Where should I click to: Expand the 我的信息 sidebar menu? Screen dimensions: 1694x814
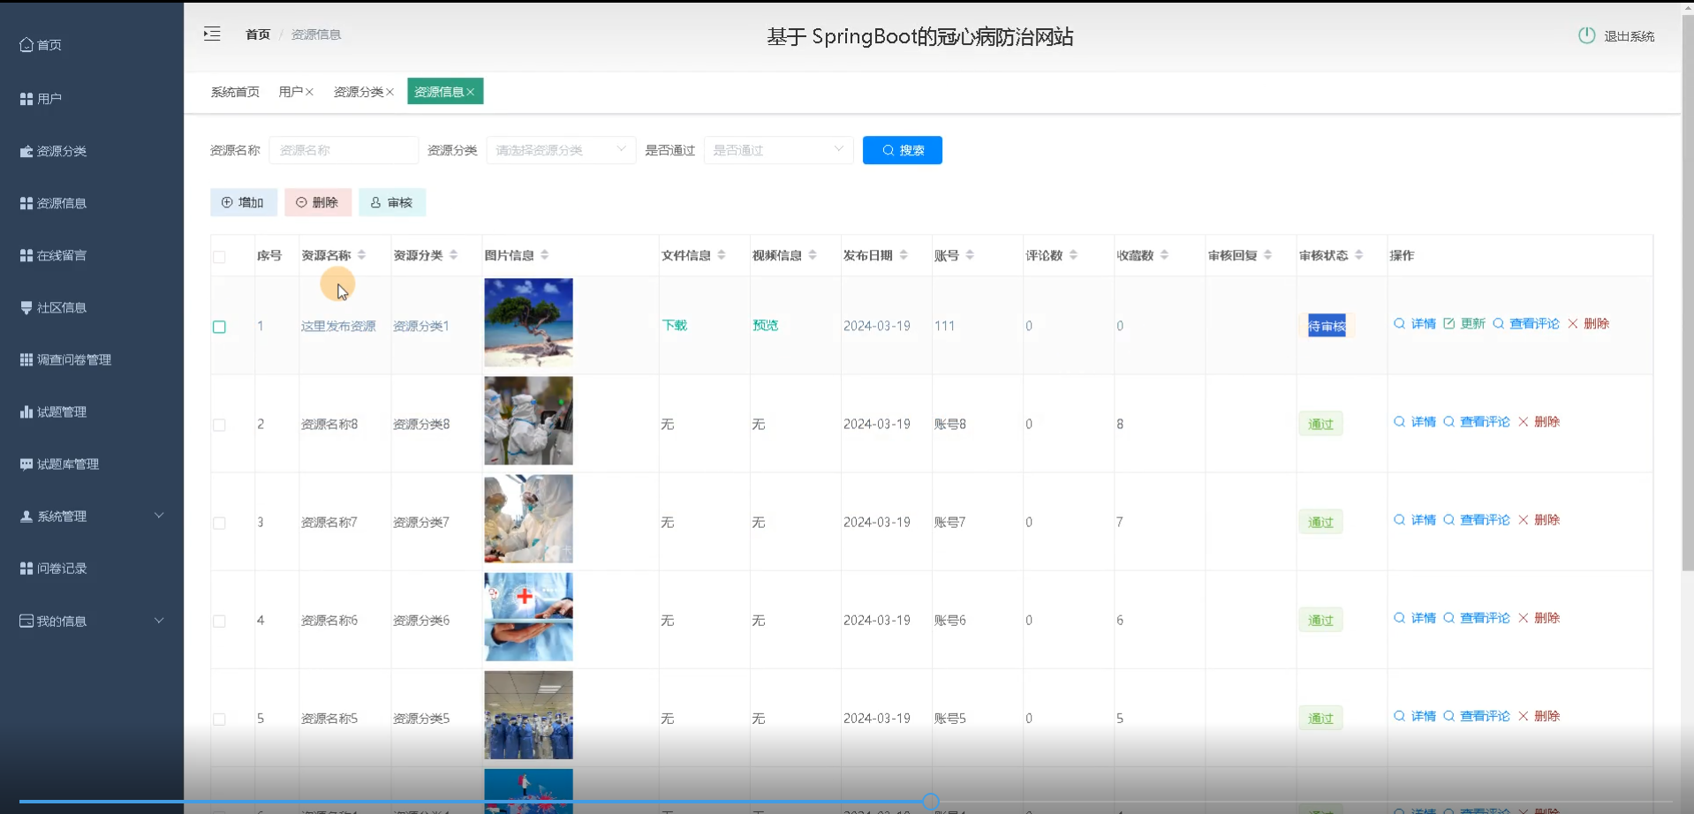tap(92, 621)
